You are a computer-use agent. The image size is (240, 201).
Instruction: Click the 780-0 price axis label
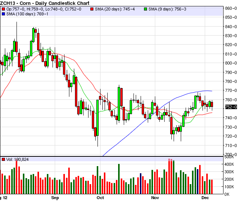tap(231, 81)
